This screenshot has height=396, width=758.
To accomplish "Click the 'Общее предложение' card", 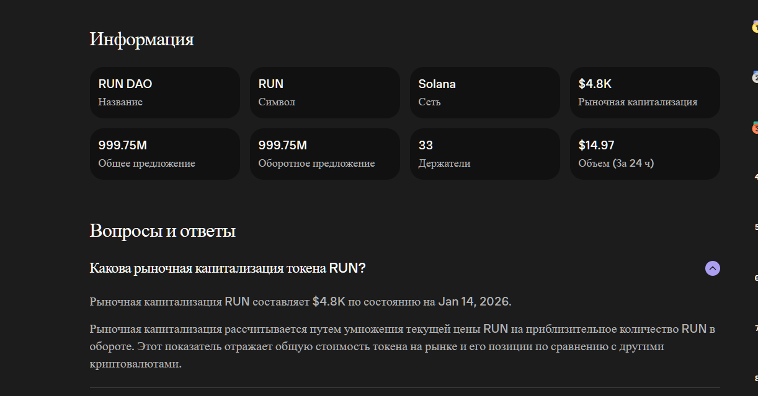I will (164, 154).
